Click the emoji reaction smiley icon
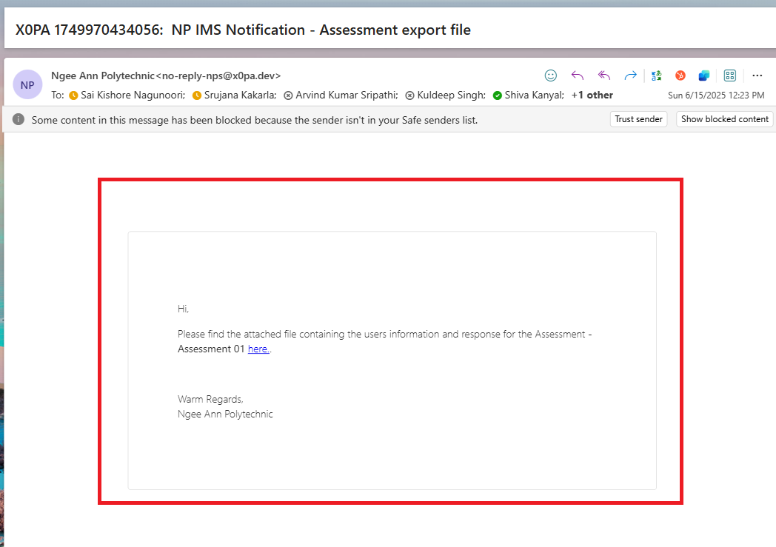This screenshot has height=547, width=776. tap(550, 75)
